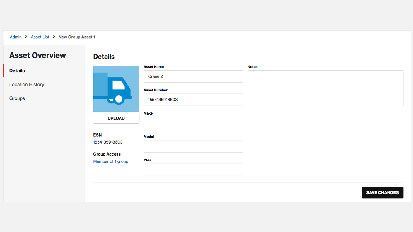Focus the Year input field
413x232 pixels.
193,170
